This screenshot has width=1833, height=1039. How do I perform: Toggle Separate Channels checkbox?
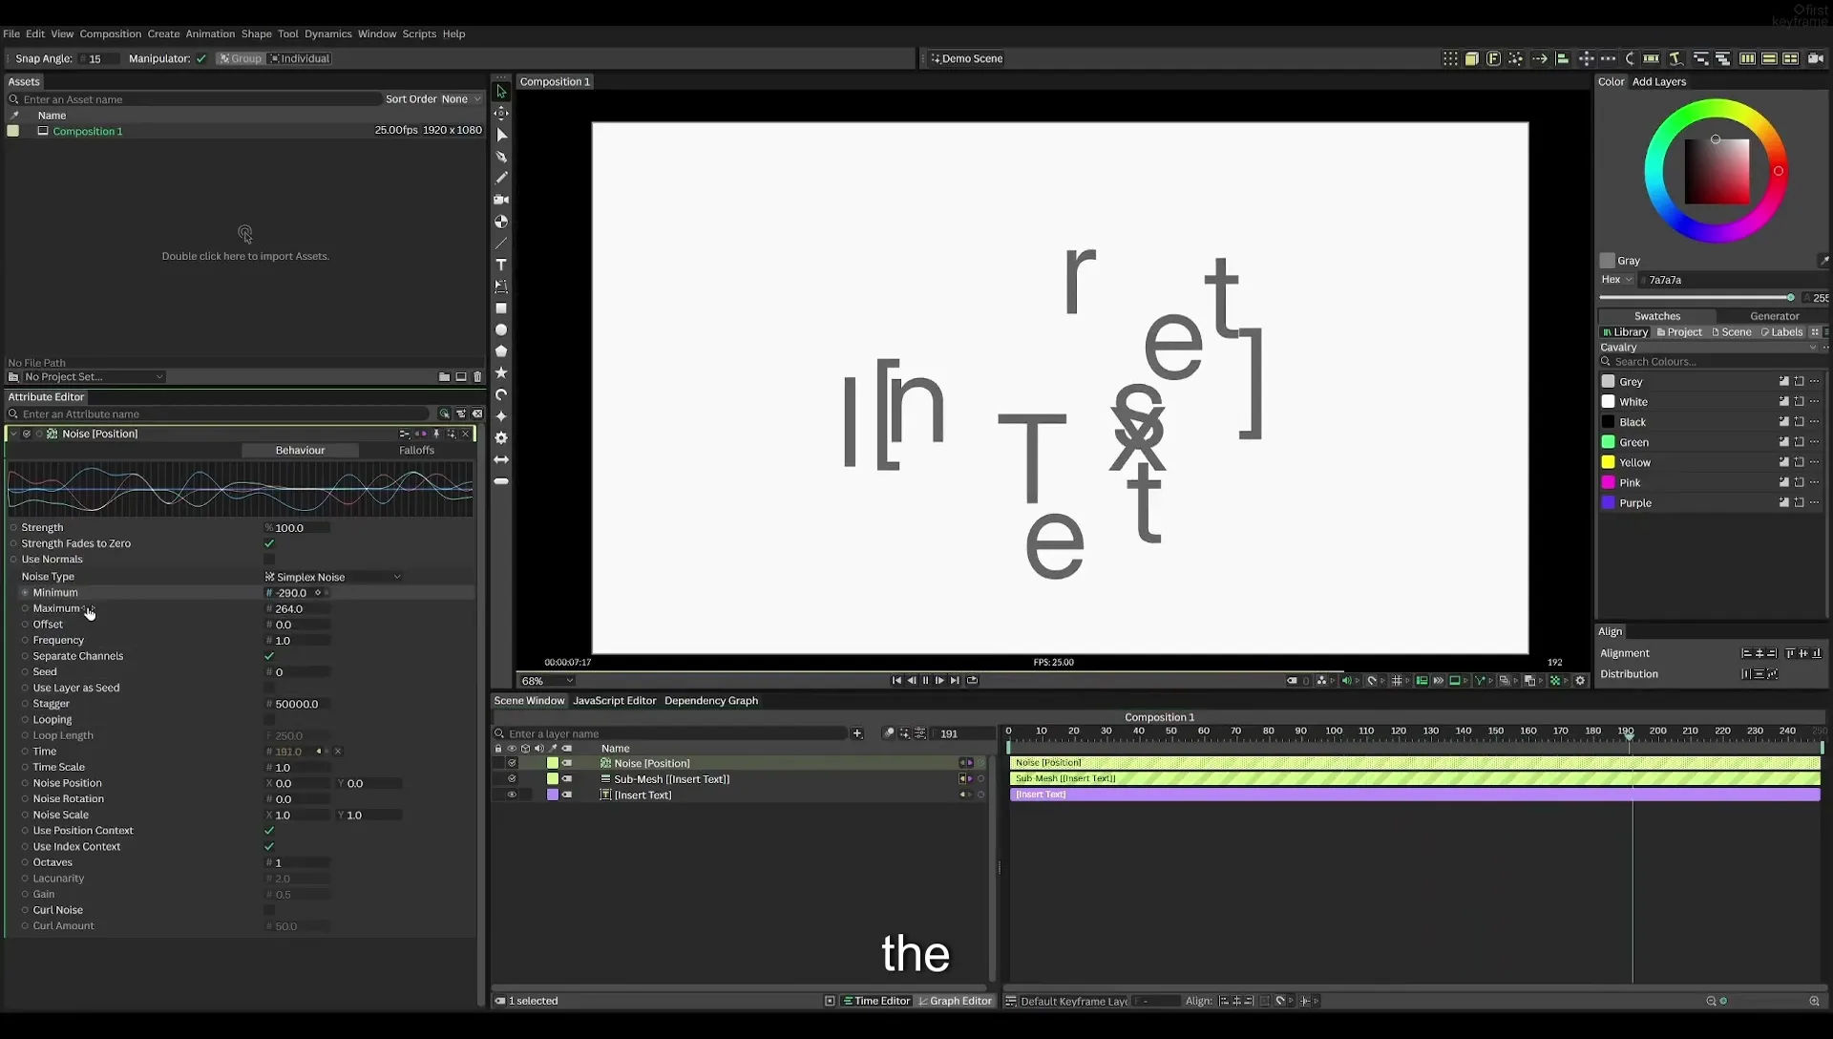pyautogui.click(x=269, y=656)
